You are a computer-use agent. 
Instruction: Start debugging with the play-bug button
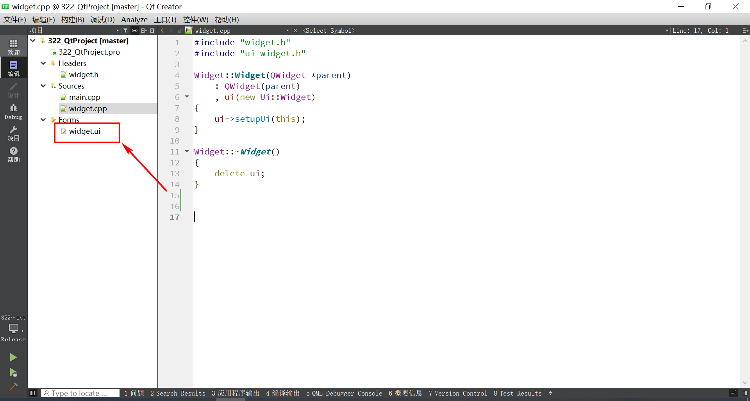point(13,373)
